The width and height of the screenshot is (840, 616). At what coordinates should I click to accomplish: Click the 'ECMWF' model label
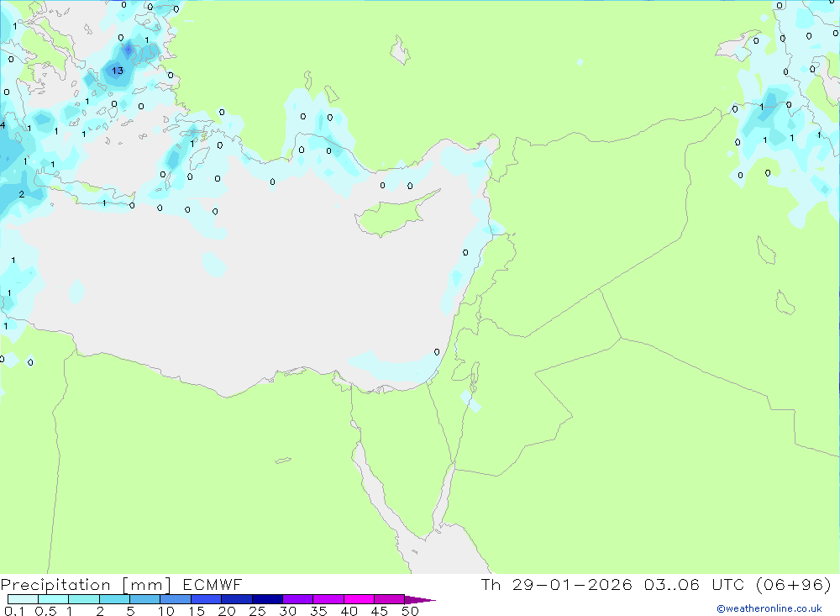pyautogui.click(x=213, y=584)
